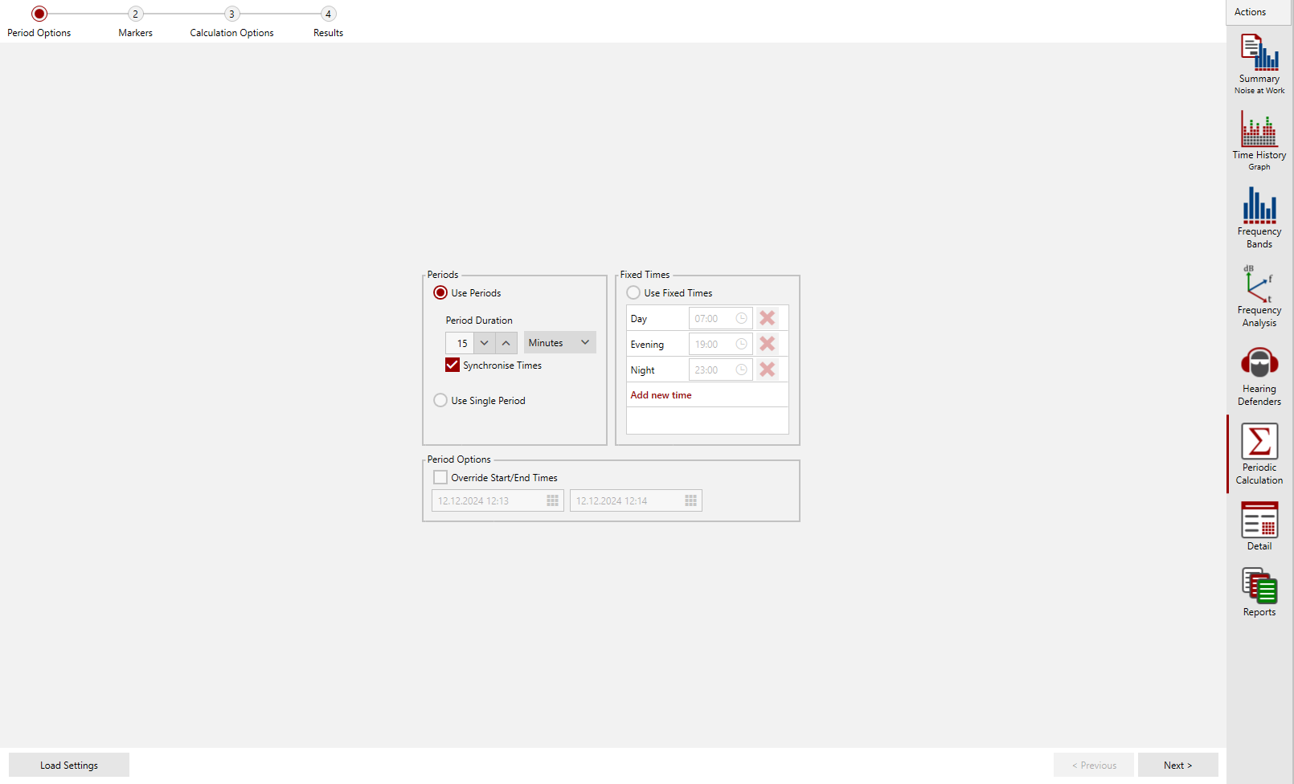Select the Use Single Period option
1294x784 pixels.
[x=440, y=400]
